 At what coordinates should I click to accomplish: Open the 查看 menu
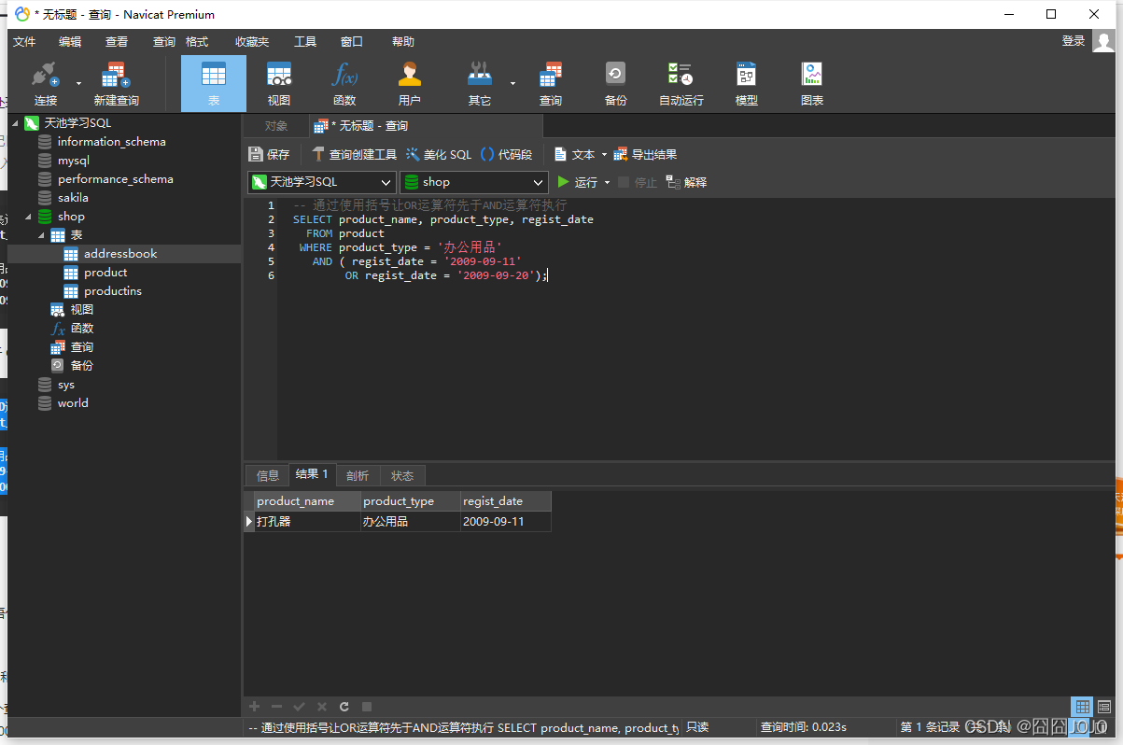pyautogui.click(x=117, y=42)
